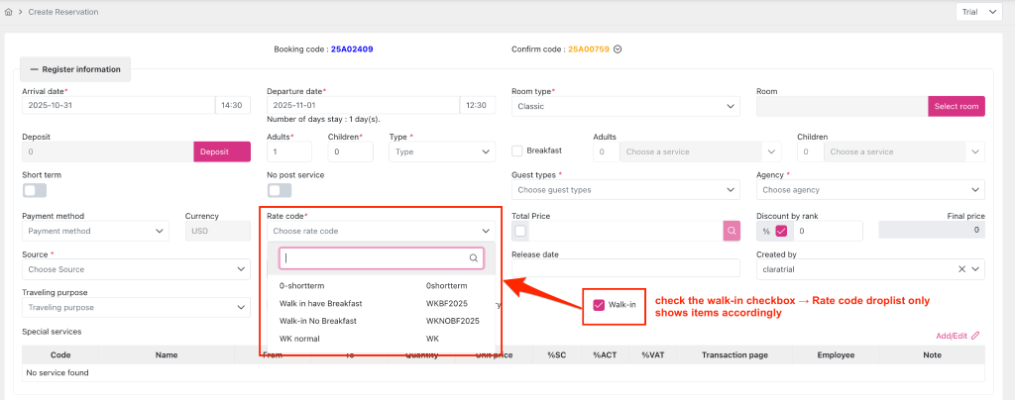Open the Room type dropdown
This screenshot has height=400, width=1015.
coord(625,106)
